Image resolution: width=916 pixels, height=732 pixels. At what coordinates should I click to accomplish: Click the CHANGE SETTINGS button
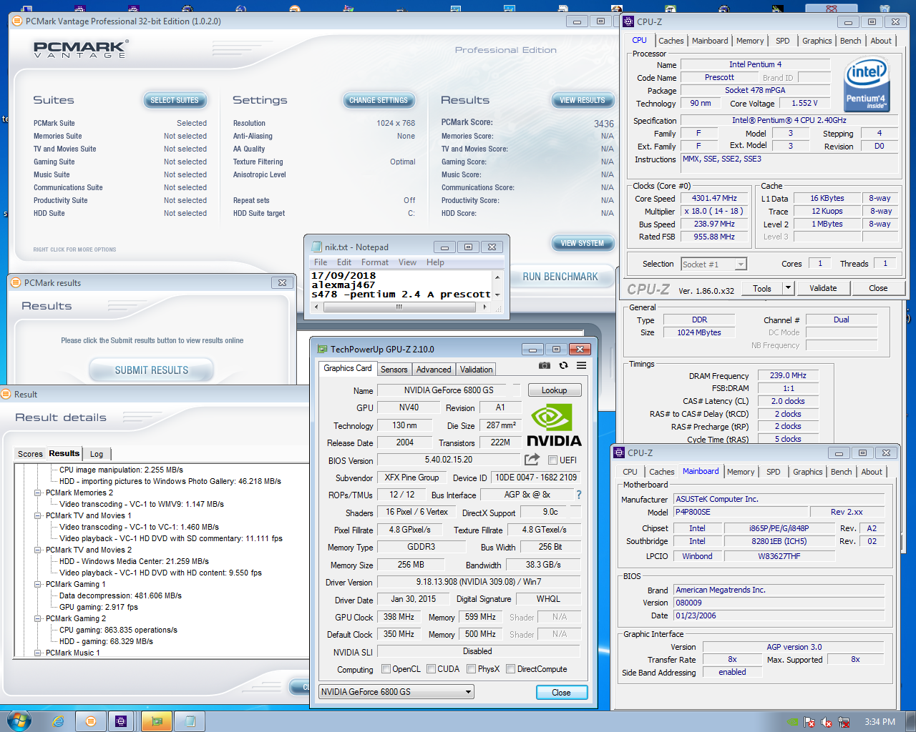tap(378, 100)
